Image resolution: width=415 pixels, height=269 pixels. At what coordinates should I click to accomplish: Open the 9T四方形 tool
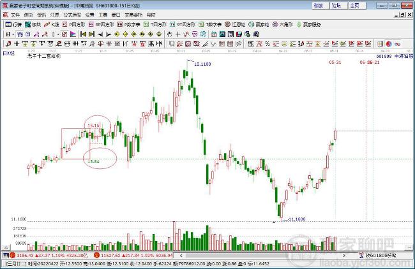pyautogui.click(x=183, y=25)
